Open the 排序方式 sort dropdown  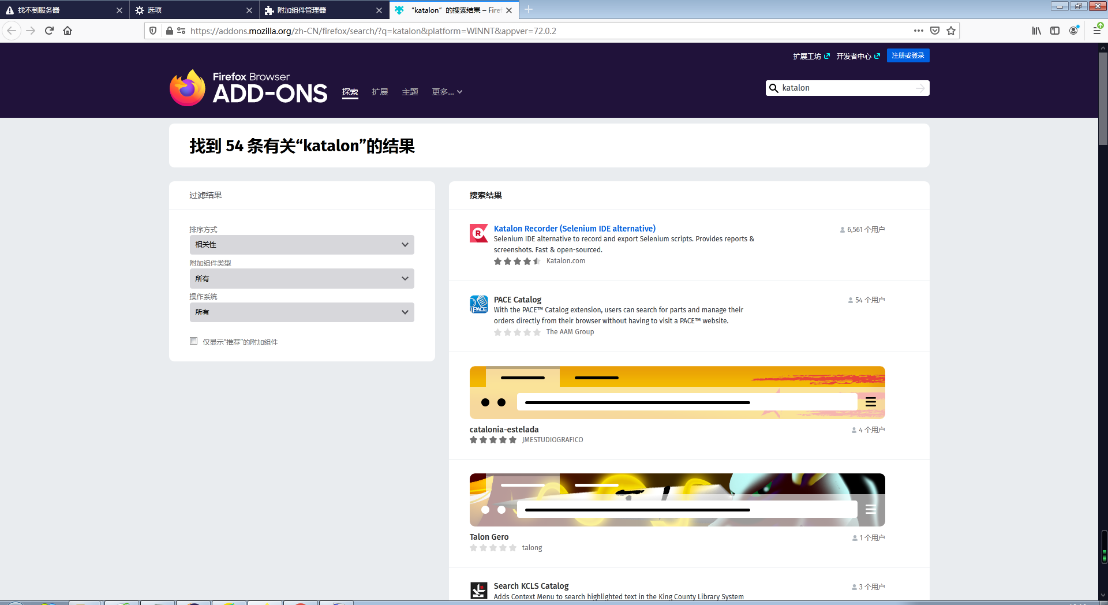302,245
